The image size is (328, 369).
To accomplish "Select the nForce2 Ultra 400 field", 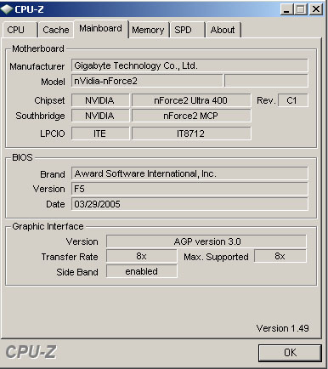I will (191, 100).
